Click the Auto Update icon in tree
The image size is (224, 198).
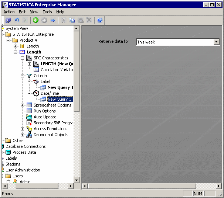click(x=29, y=117)
